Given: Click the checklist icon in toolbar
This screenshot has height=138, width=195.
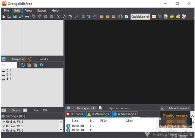Looking at the screenshot, I should click(95, 17).
